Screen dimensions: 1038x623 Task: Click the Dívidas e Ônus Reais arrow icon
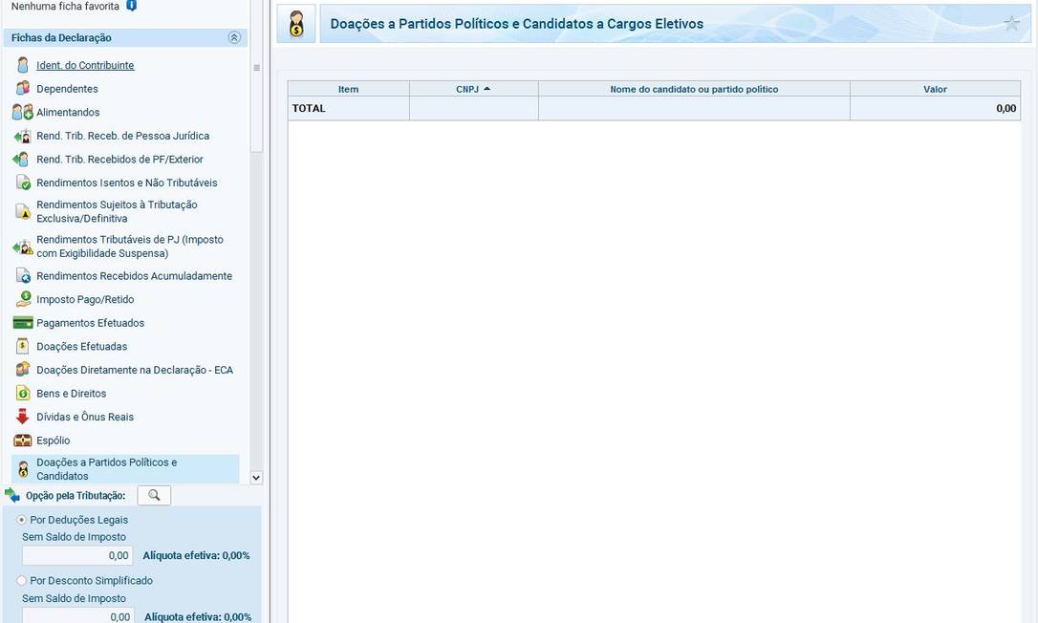[23, 418]
